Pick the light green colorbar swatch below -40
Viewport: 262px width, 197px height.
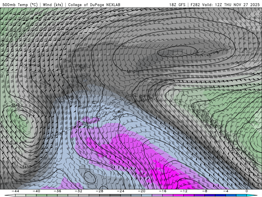coord(31,195)
